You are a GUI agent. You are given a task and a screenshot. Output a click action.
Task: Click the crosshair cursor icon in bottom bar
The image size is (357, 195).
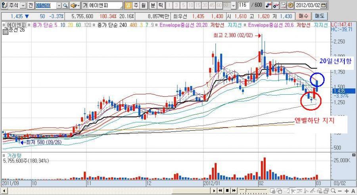293,191
